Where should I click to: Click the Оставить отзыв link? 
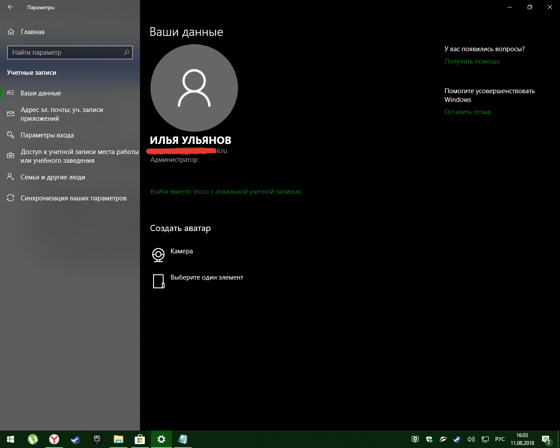tap(467, 112)
